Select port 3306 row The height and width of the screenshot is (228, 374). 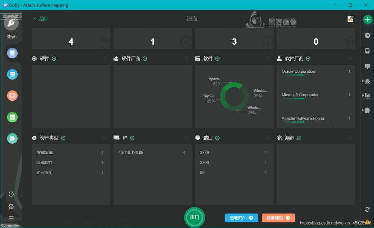pyautogui.click(x=234, y=163)
